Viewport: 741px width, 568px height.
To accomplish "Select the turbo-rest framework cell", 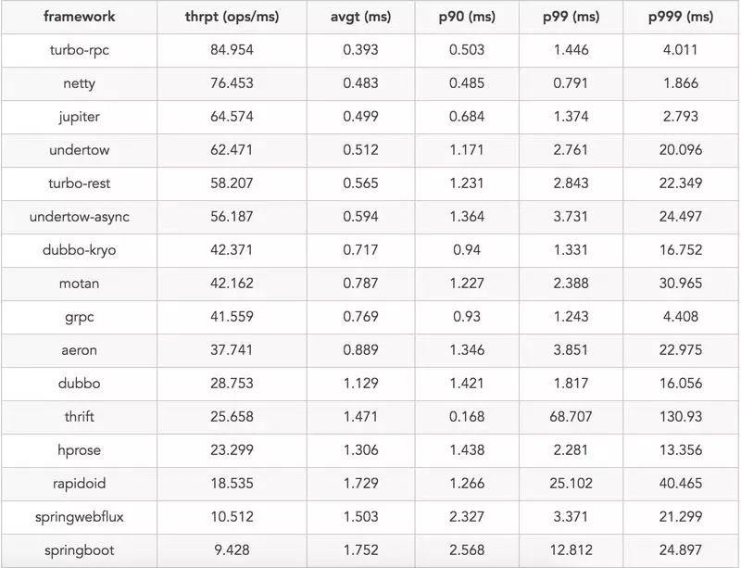I will [80, 183].
